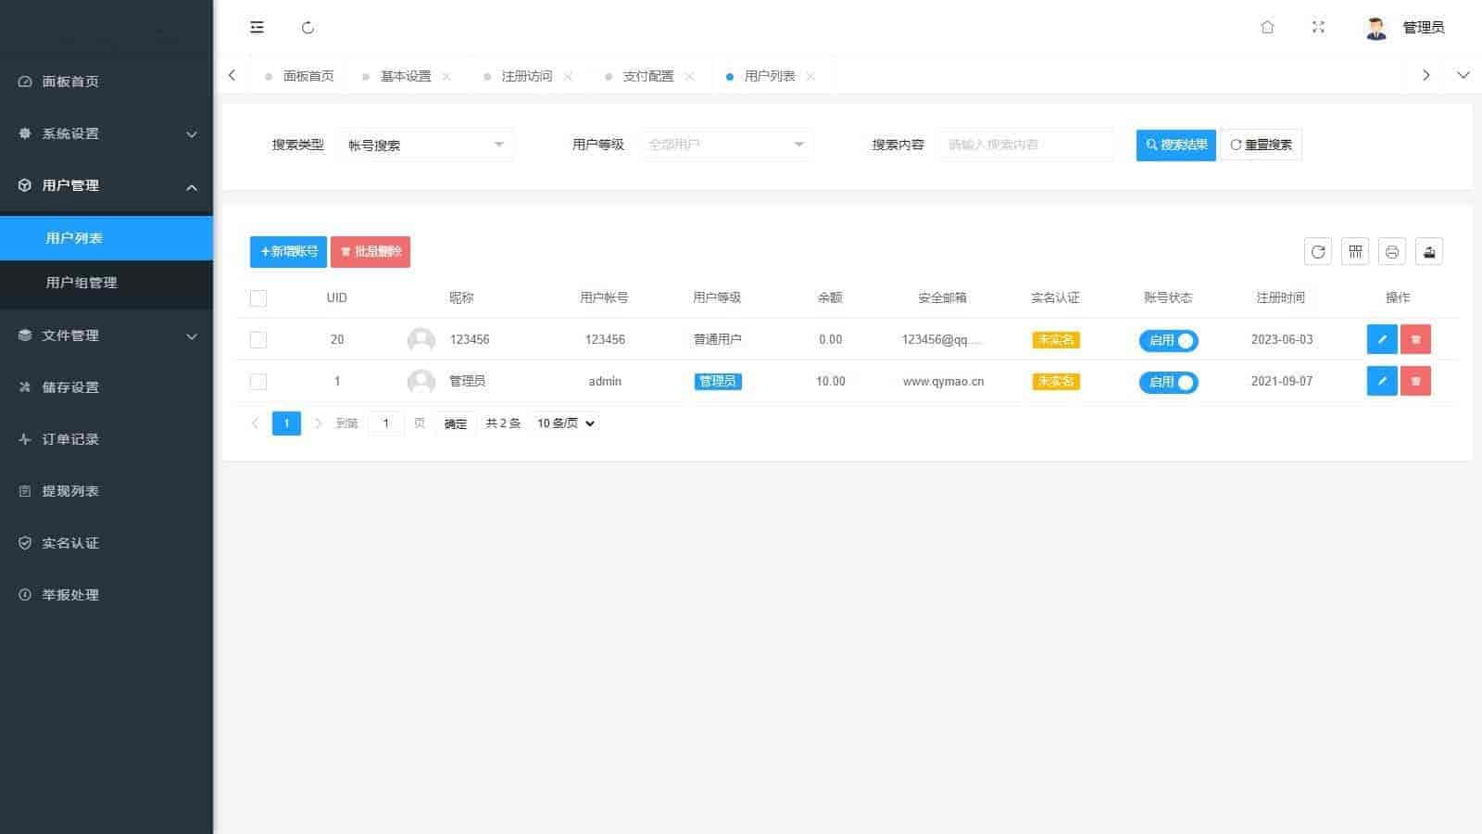
Task: Check the checkbox for the admin row
Action: [258, 382]
